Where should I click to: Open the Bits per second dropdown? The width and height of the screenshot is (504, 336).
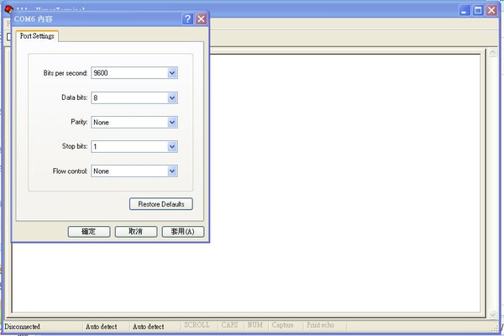click(x=172, y=73)
